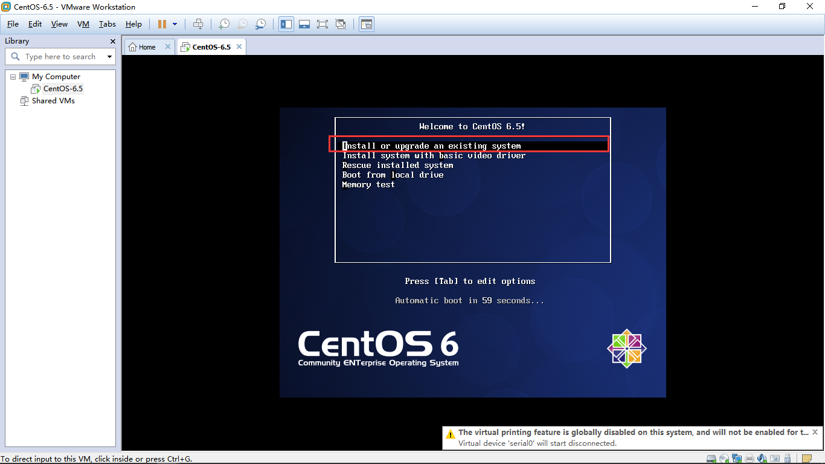Click the network adapter status icon
The height and width of the screenshot is (464, 825).
pos(736,459)
